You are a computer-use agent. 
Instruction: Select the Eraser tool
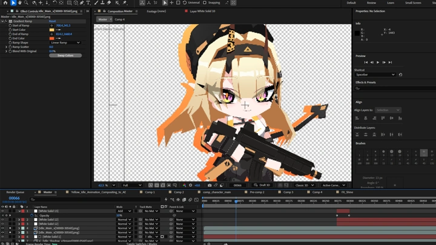coord(109,3)
